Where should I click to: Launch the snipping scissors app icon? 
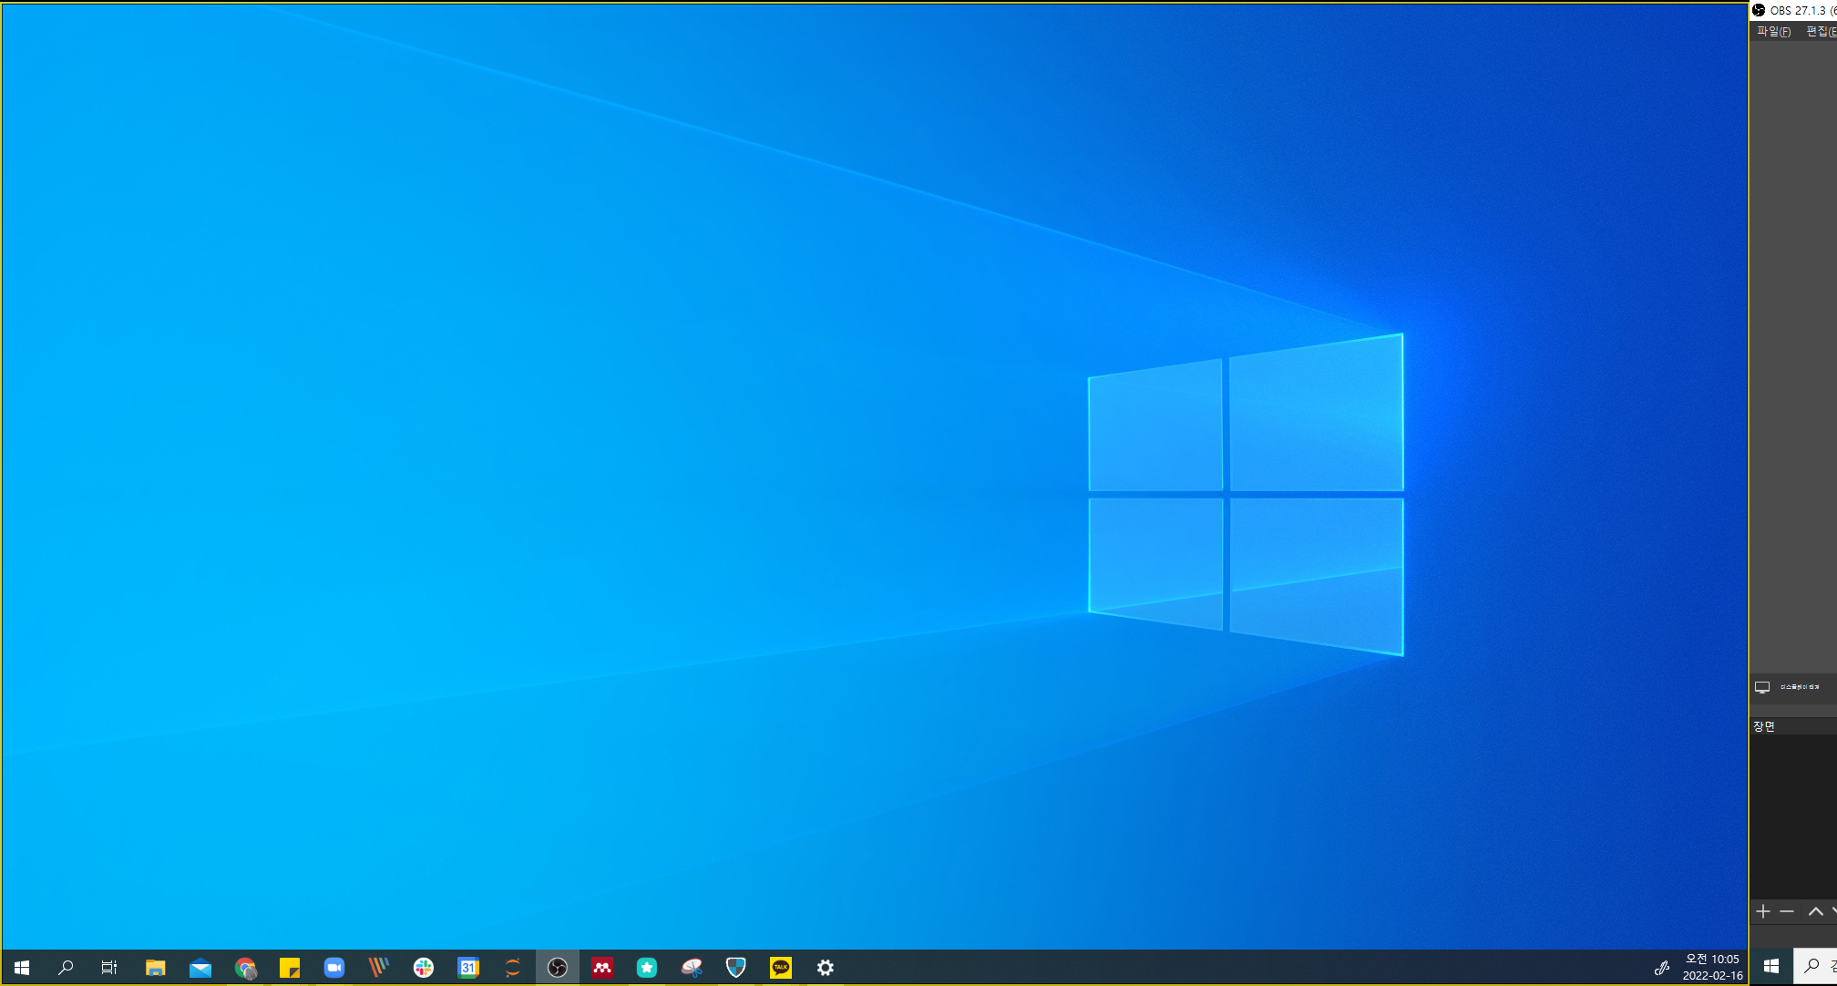pos(692,968)
